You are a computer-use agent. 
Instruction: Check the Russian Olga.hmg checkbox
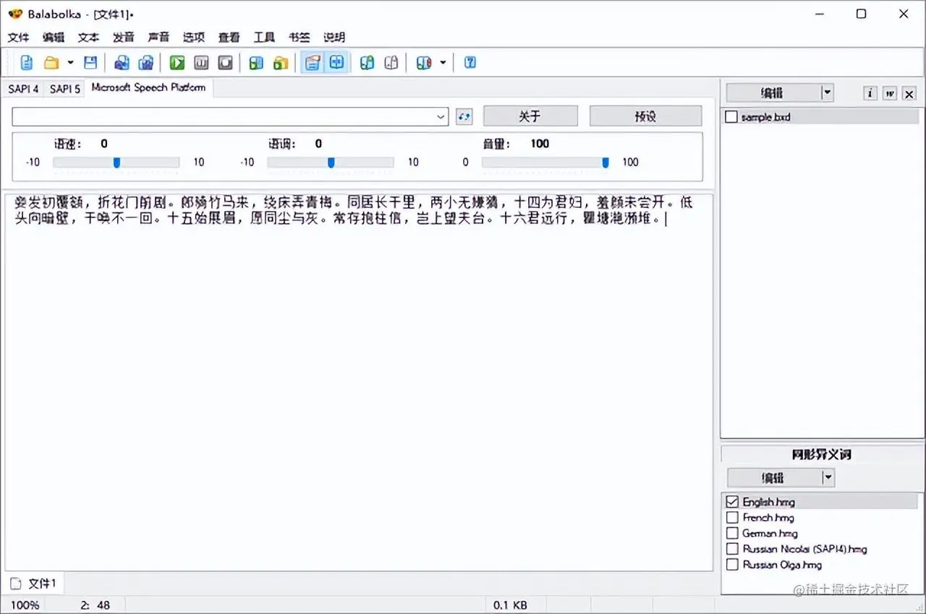(x=732, y=565)
